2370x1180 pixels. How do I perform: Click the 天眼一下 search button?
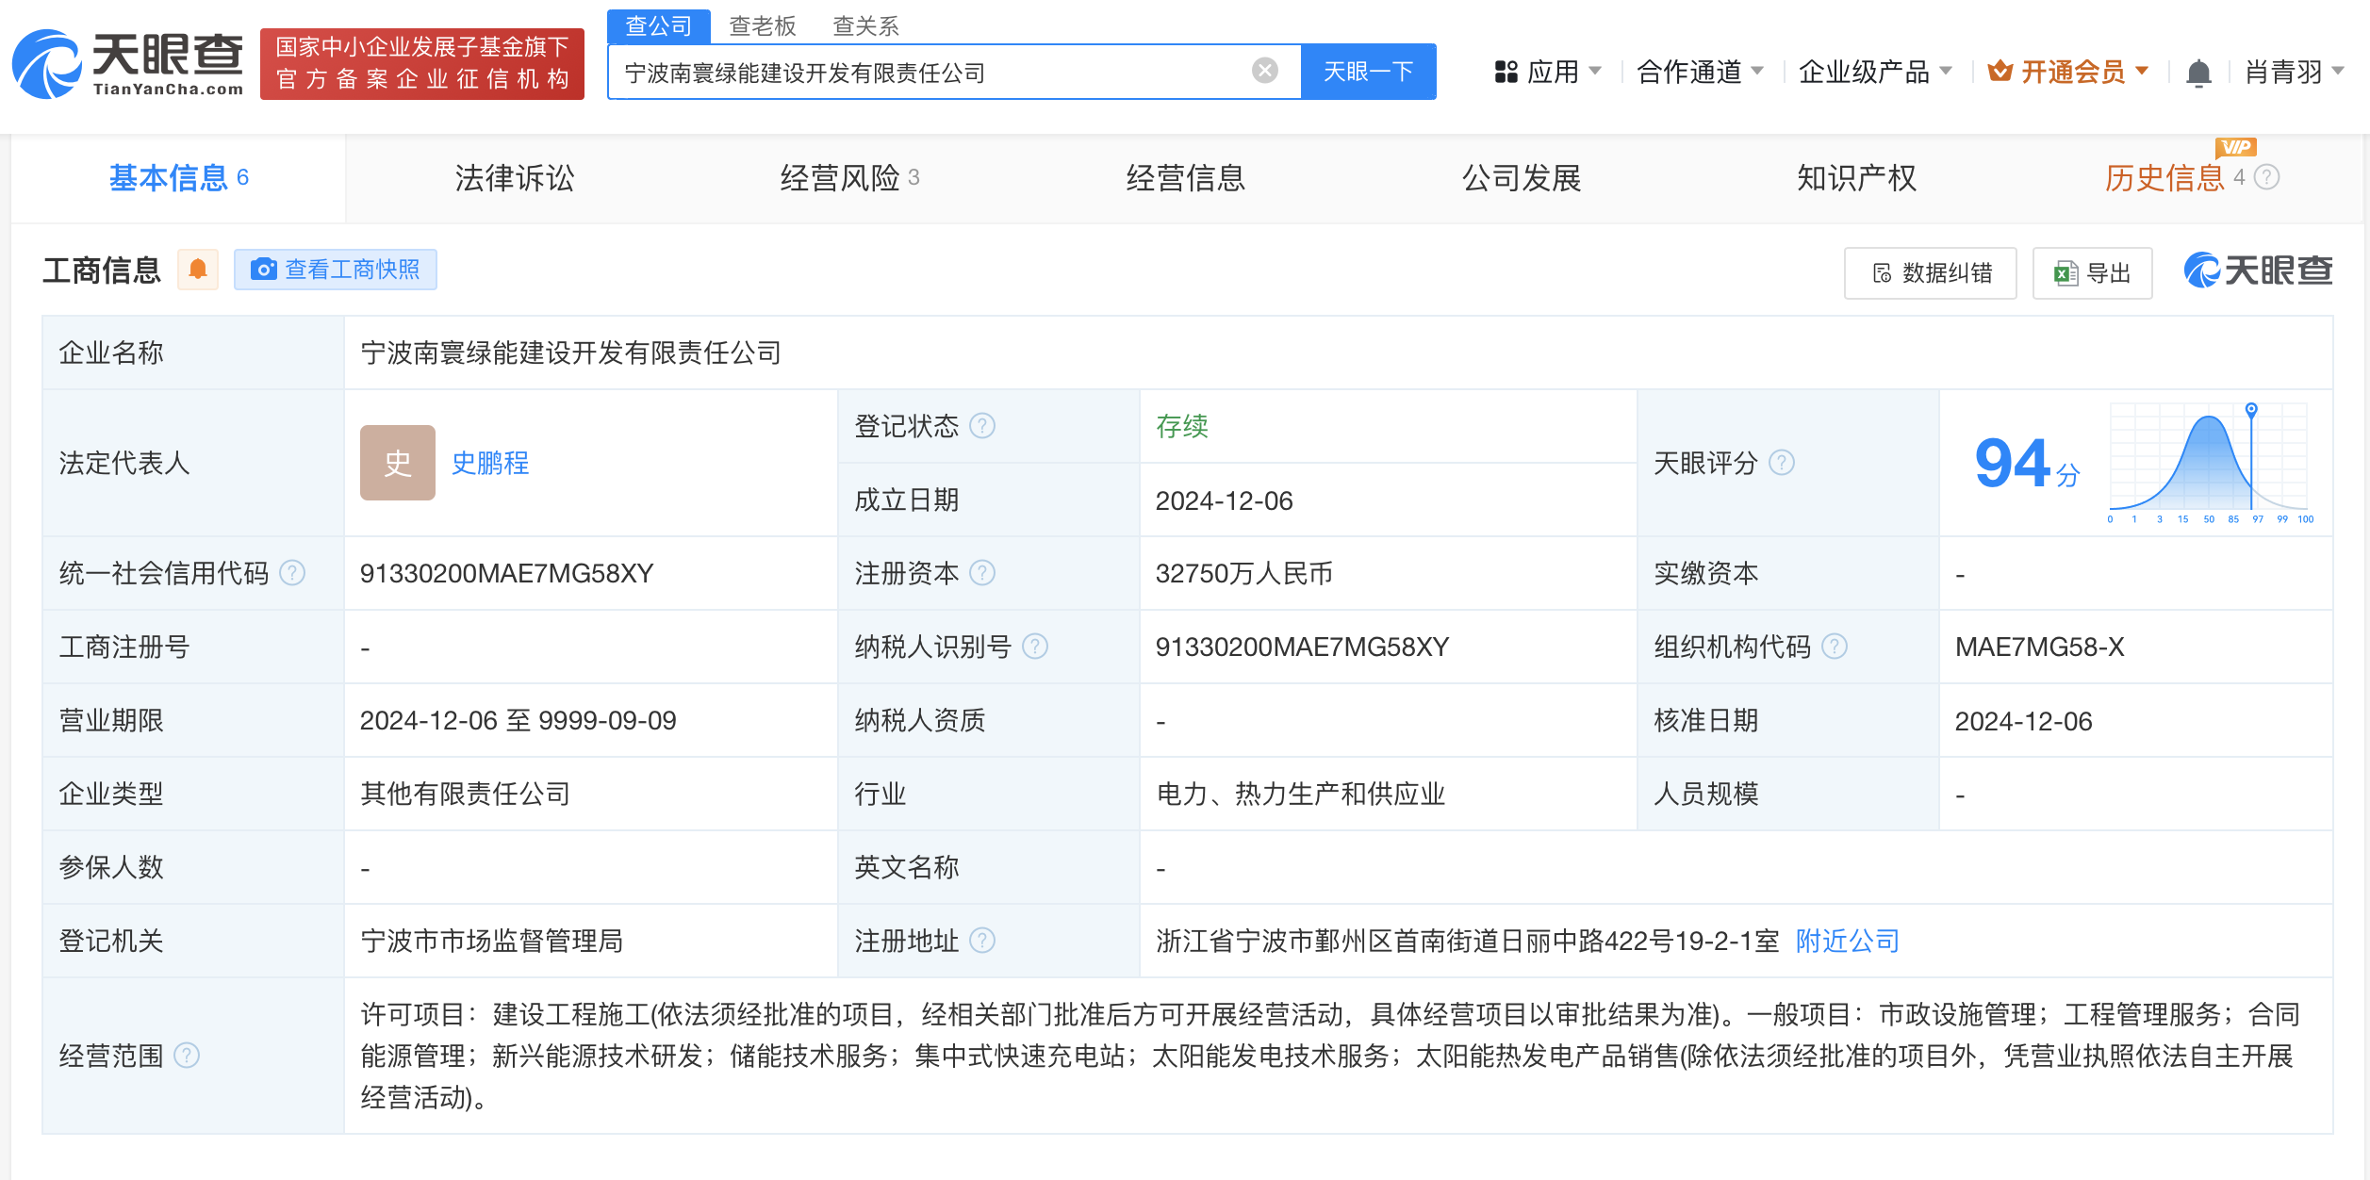[x=1369, y=71]
